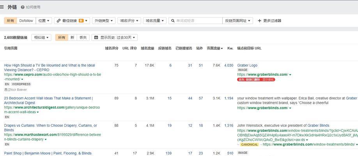The height and width of the screenshot is (156, 358).
Task: Open the architecturaldigest.com URL link
Action: pyautogui.click(x=52, y=110)
